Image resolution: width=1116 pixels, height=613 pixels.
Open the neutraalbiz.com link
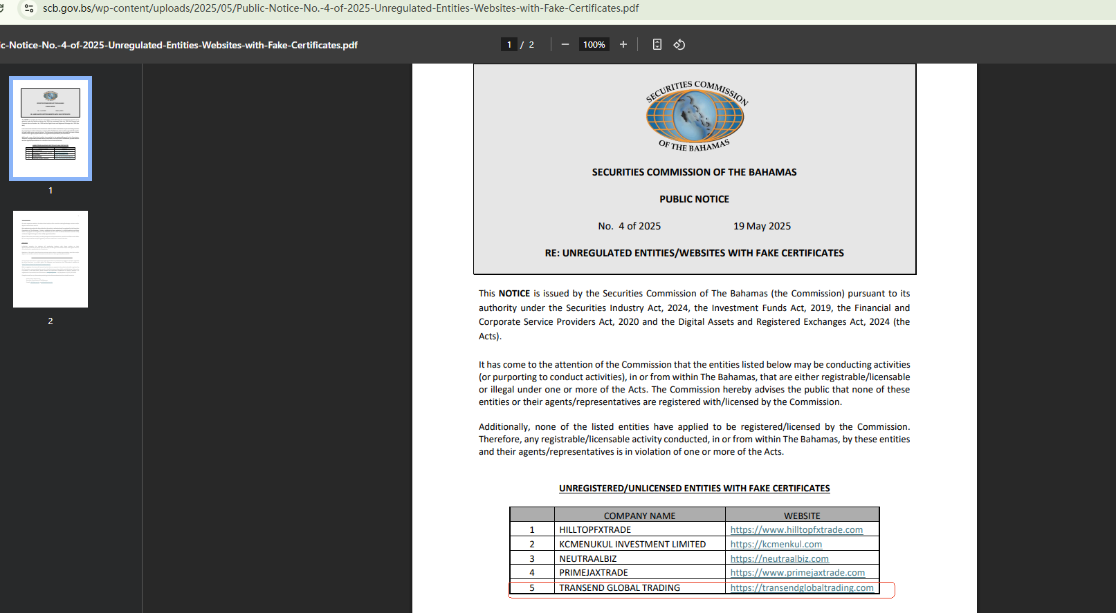click(780, 559)
